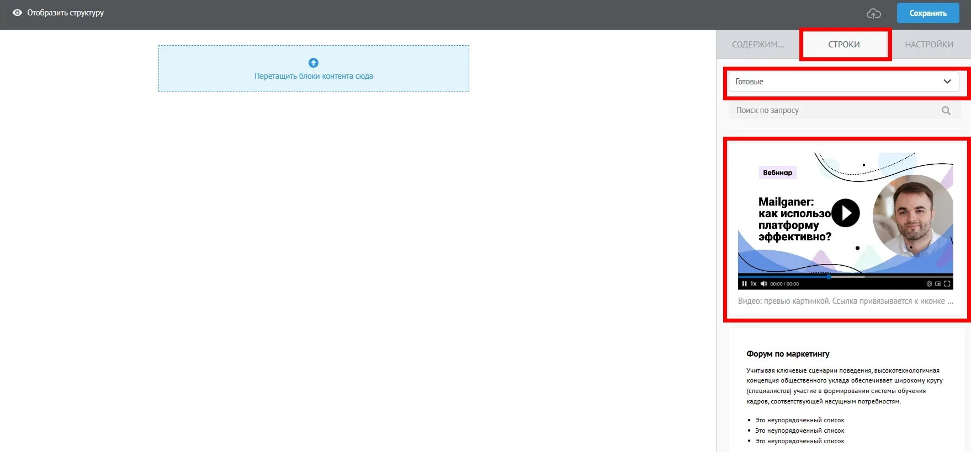The image size is (971, 452).
Task: Toggle the eye icon for structure display
Action: pyautogui.click(x=17, y=13)
